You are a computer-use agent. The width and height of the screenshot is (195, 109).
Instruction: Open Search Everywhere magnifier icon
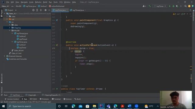tap(186, 6)
